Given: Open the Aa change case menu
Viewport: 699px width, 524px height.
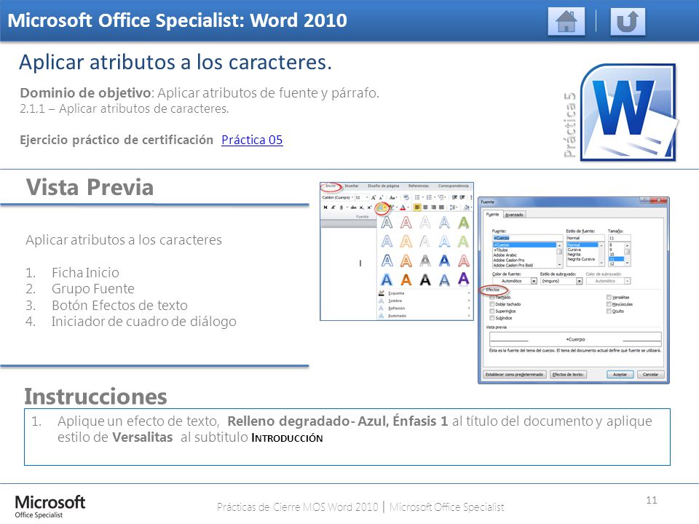Looking at the screenshot, I should 393,197.
